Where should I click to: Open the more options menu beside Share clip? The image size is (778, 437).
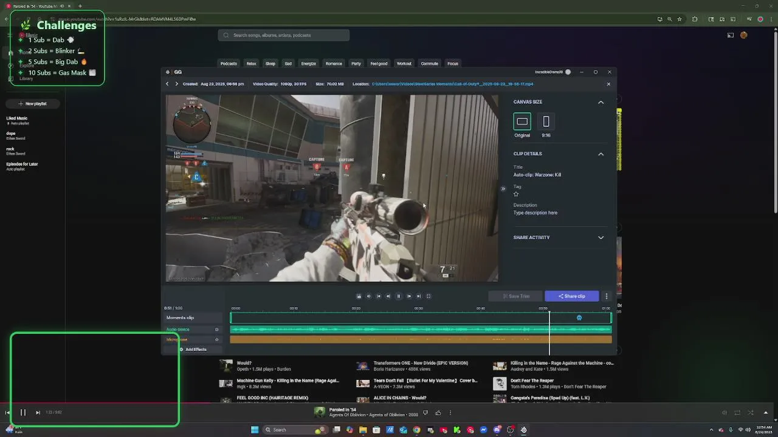tap(606, 296)
